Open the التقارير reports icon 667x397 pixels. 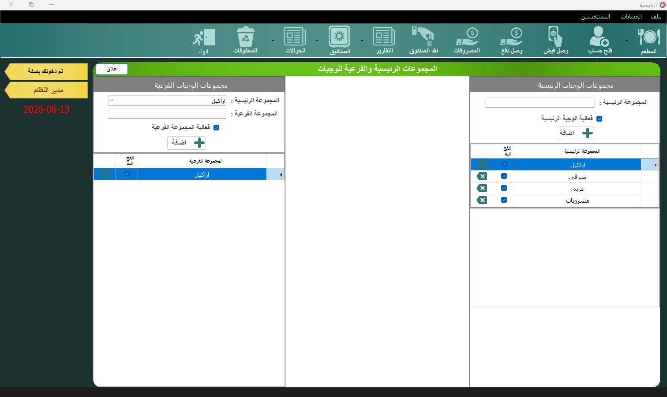pos(384,41)
